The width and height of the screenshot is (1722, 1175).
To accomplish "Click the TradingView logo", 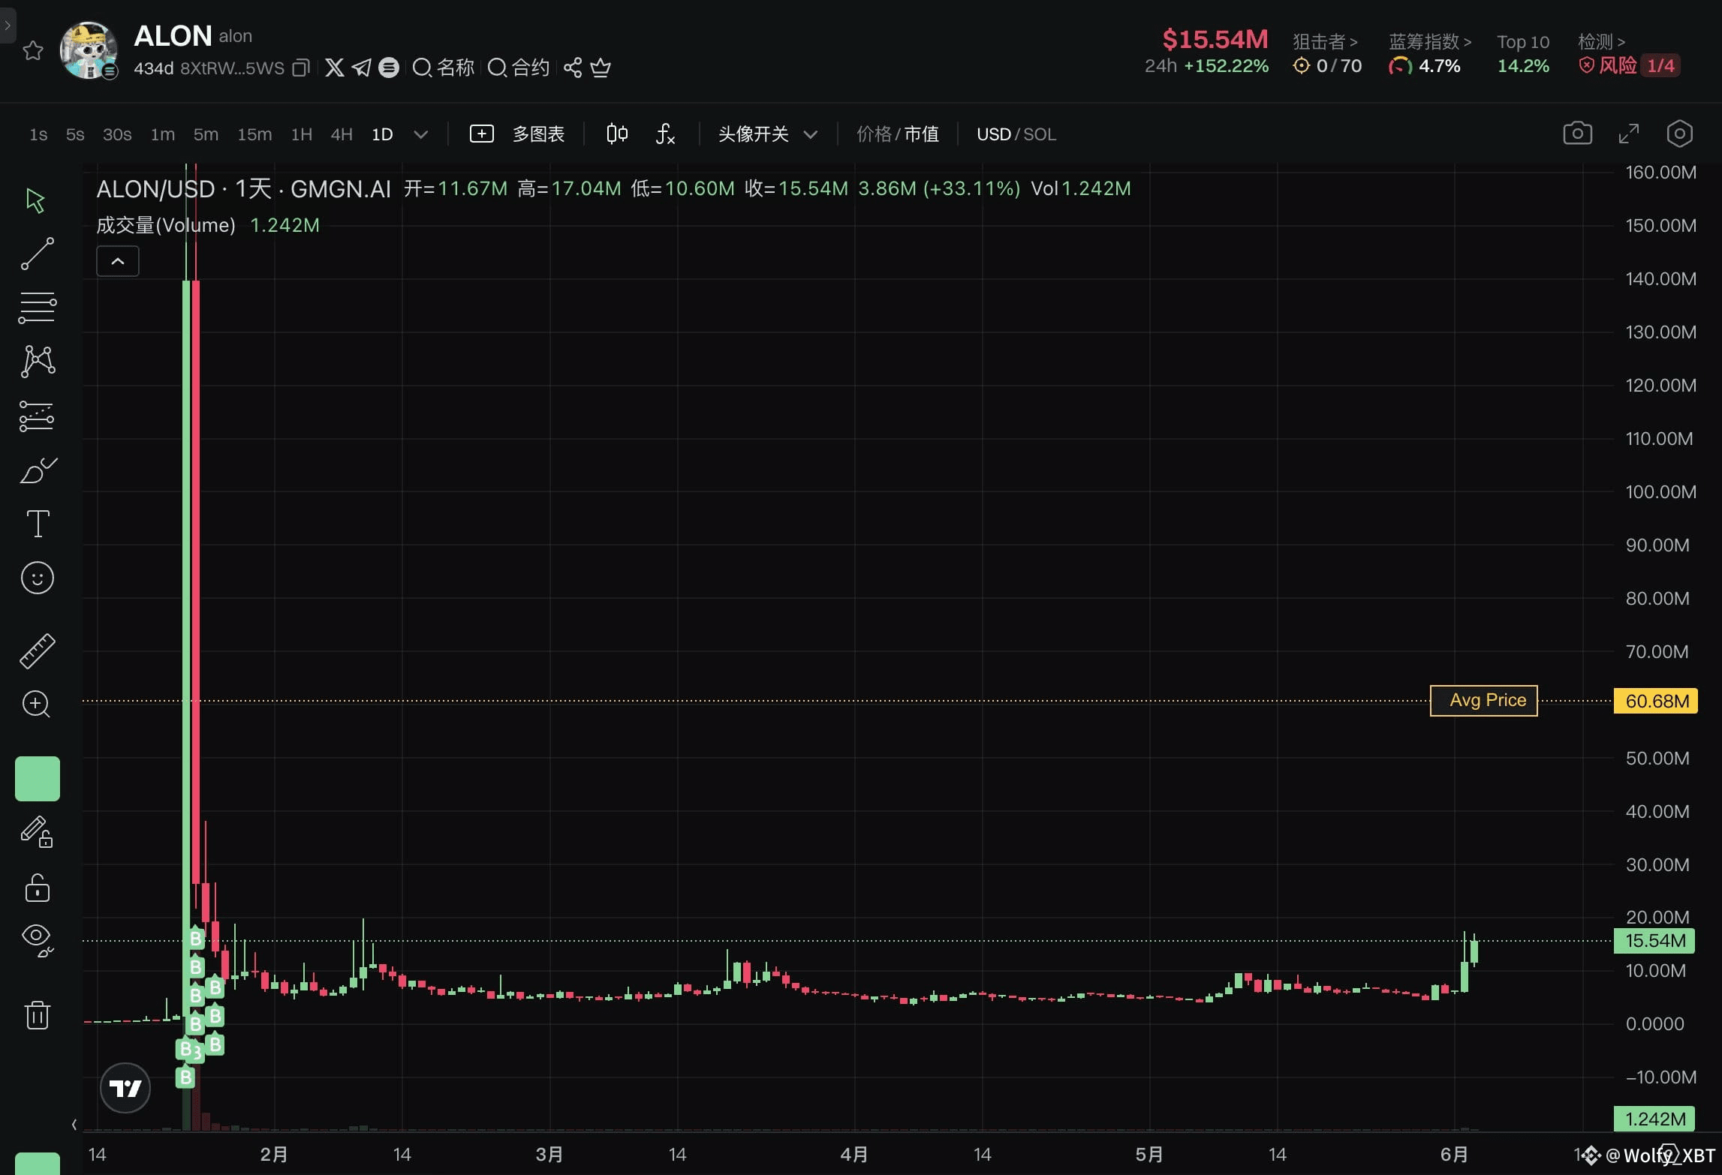I will point(125,1088).
